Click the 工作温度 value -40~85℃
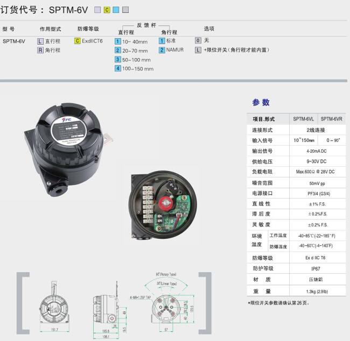This screenshot has height=341, width=350. point(317,236)
